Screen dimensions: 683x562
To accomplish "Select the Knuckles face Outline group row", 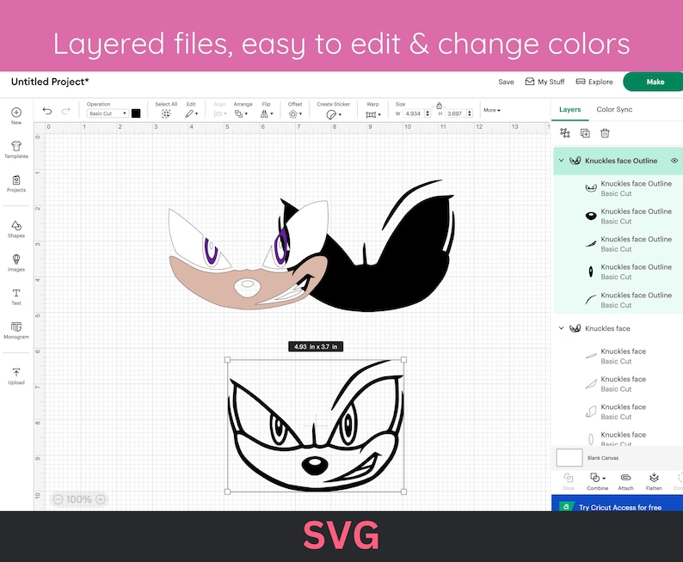I will [618, 161].
